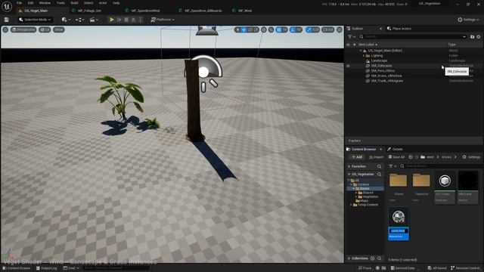The height and width of the screenshot is (272, 484).
Task: Click the Stop simulation button
Action: coord(126,20)
